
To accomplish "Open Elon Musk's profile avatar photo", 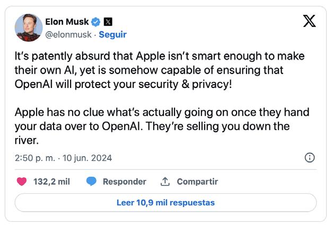I will [x=29, y=28].
